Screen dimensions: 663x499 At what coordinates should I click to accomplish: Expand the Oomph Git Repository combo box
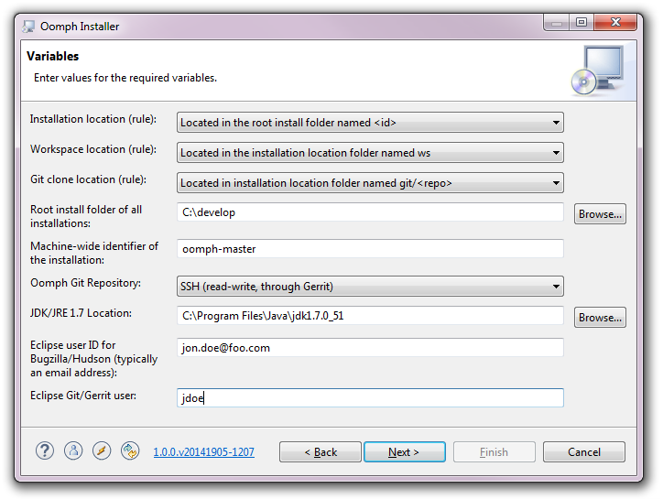(370, 287)
